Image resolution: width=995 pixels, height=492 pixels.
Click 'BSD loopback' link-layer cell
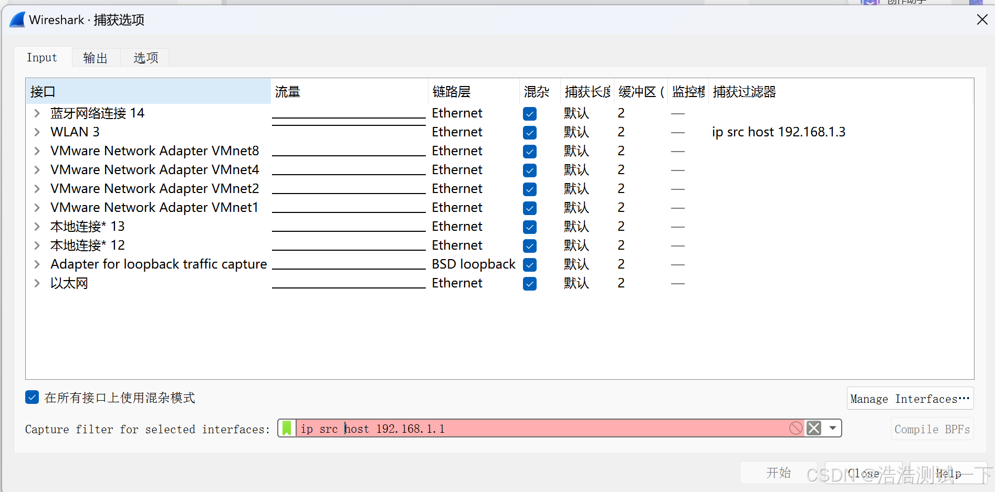(474, 264)
